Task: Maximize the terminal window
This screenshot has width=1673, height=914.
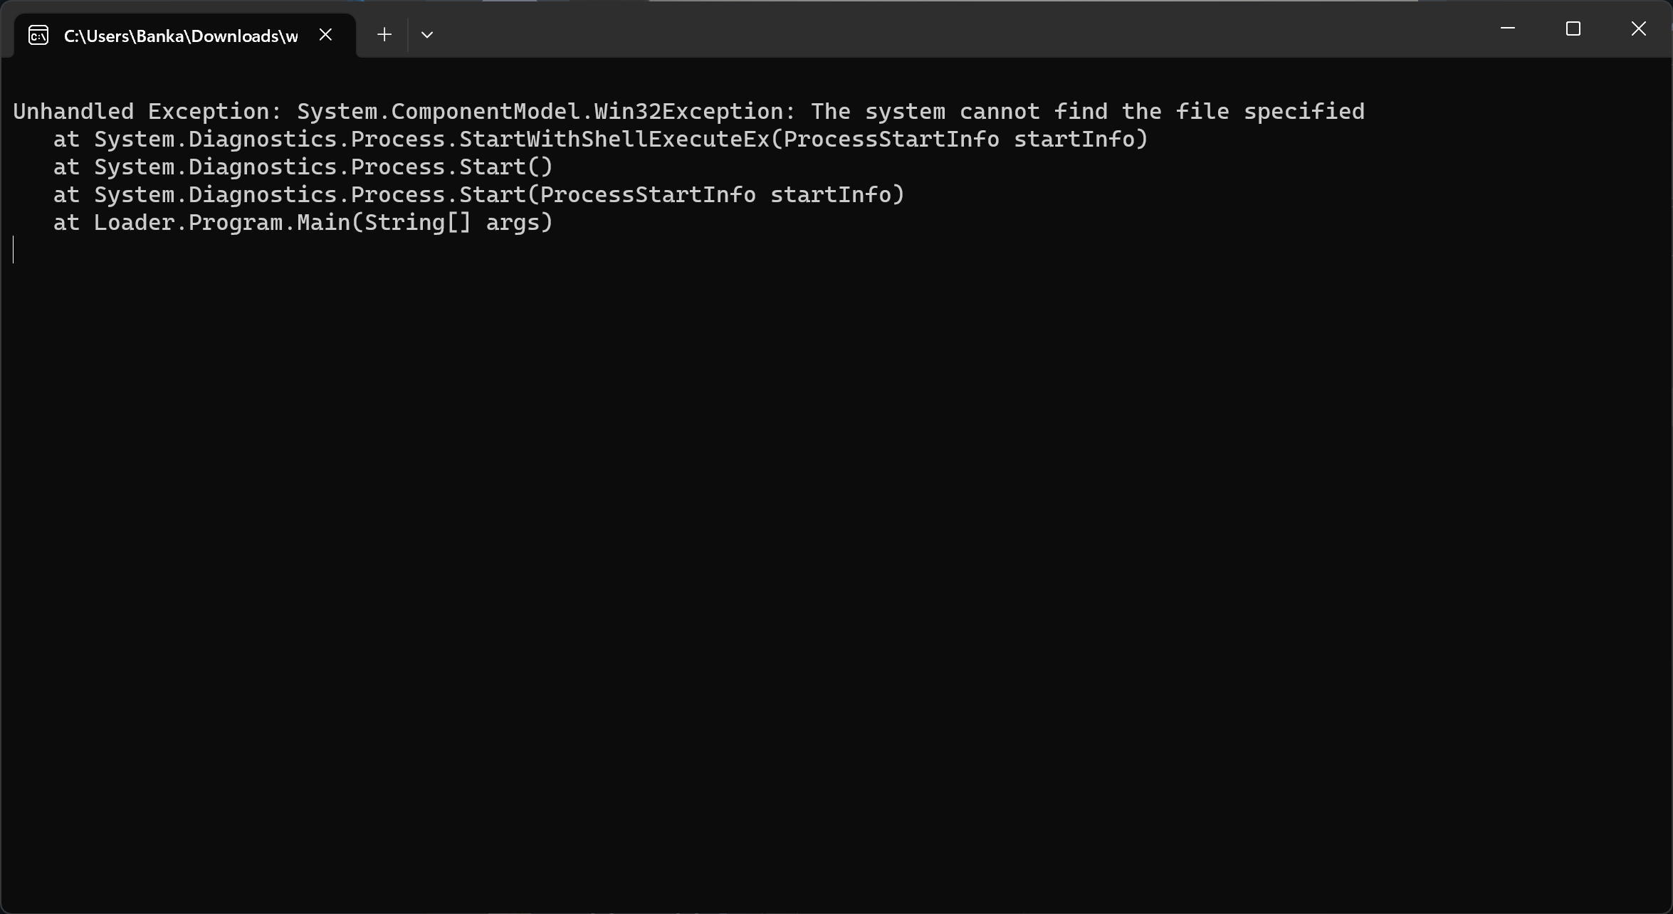Action: coord(1573,28)
